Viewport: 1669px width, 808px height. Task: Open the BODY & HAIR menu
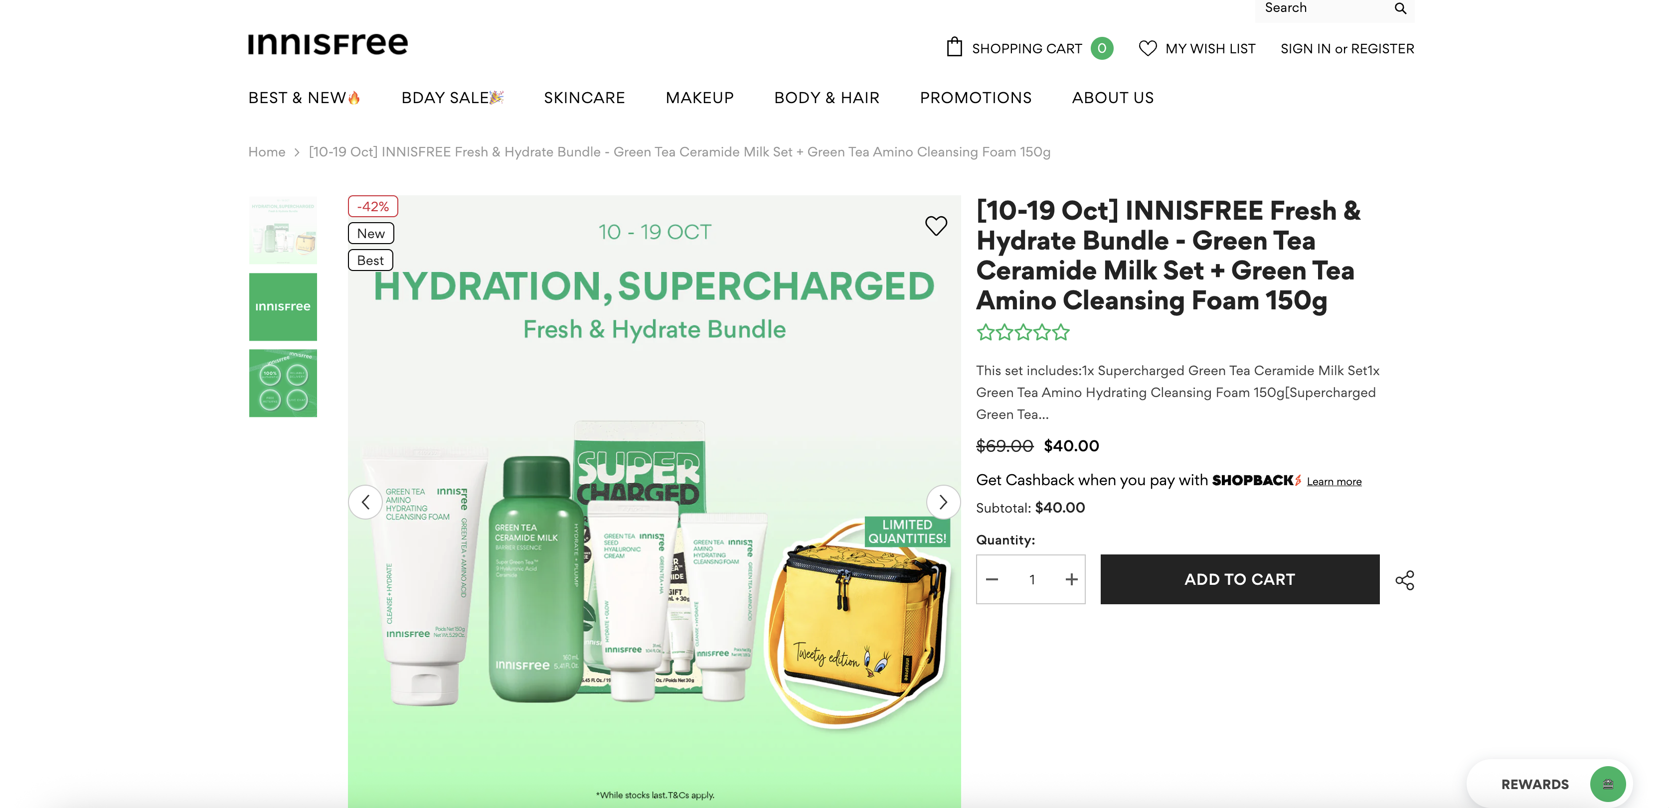[x=827, y=98]
